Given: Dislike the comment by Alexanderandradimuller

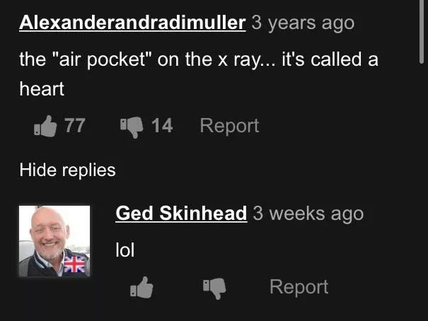Looking at the screenshot, I should point(132,127).
